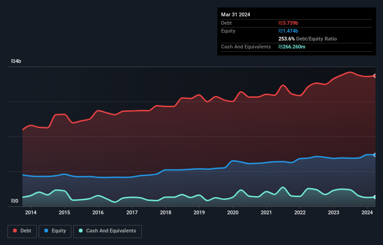Click the 2015 x-axis label
Viewport: 383px width, 245px height.
(x=64, y=212)
